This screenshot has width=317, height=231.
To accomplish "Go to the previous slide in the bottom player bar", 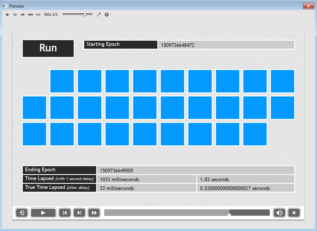I will coord(65,213).
